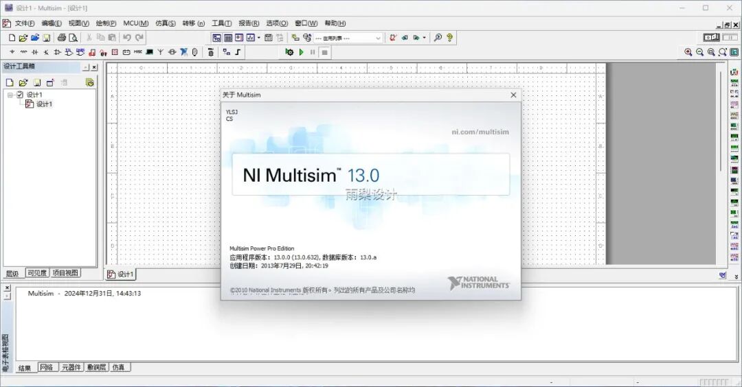Toggle the 设计1 checkbox in the tree
Screen dimensions: 742x387
point(20,95)
